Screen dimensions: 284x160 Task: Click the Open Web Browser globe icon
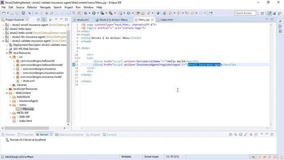(x=158, y=13)
